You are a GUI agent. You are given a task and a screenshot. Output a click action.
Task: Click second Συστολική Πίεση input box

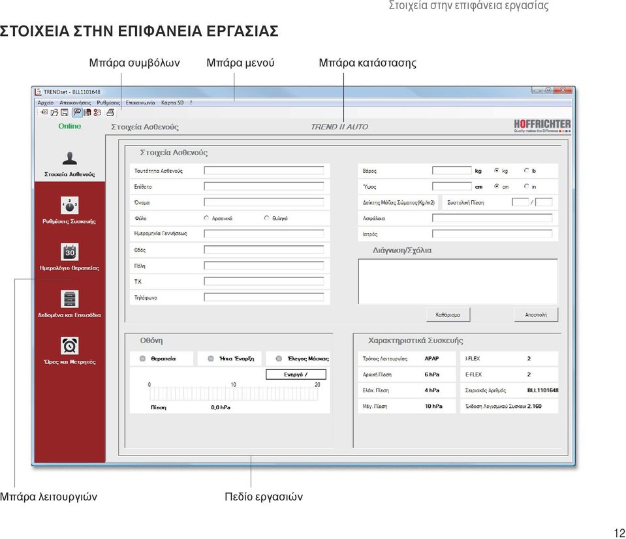pos(544,202)
